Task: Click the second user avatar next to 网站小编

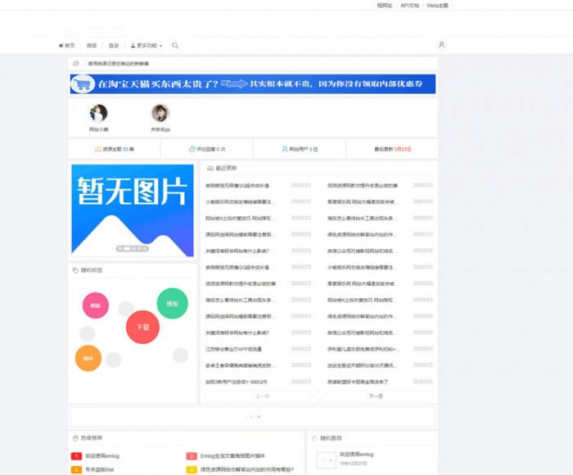Action: pos(160,113)
